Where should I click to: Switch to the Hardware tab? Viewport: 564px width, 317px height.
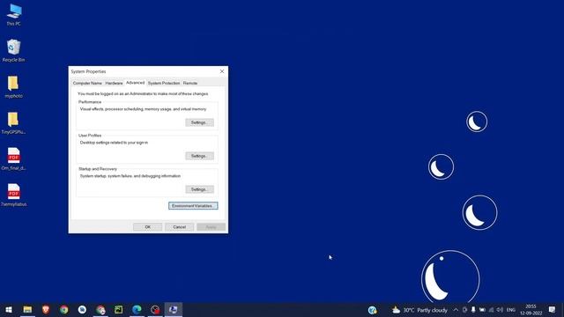point(114,83)
